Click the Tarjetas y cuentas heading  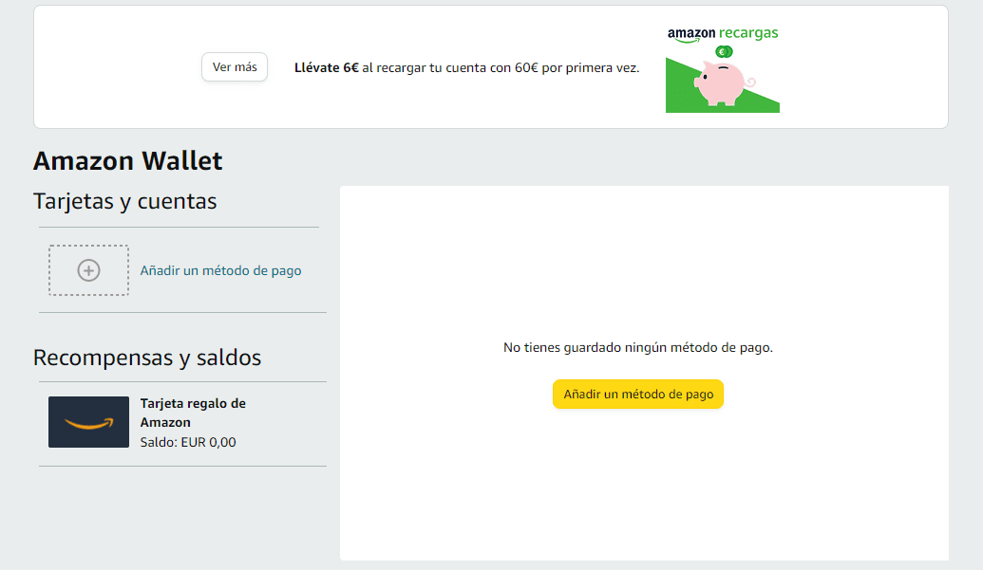point(124,201)
